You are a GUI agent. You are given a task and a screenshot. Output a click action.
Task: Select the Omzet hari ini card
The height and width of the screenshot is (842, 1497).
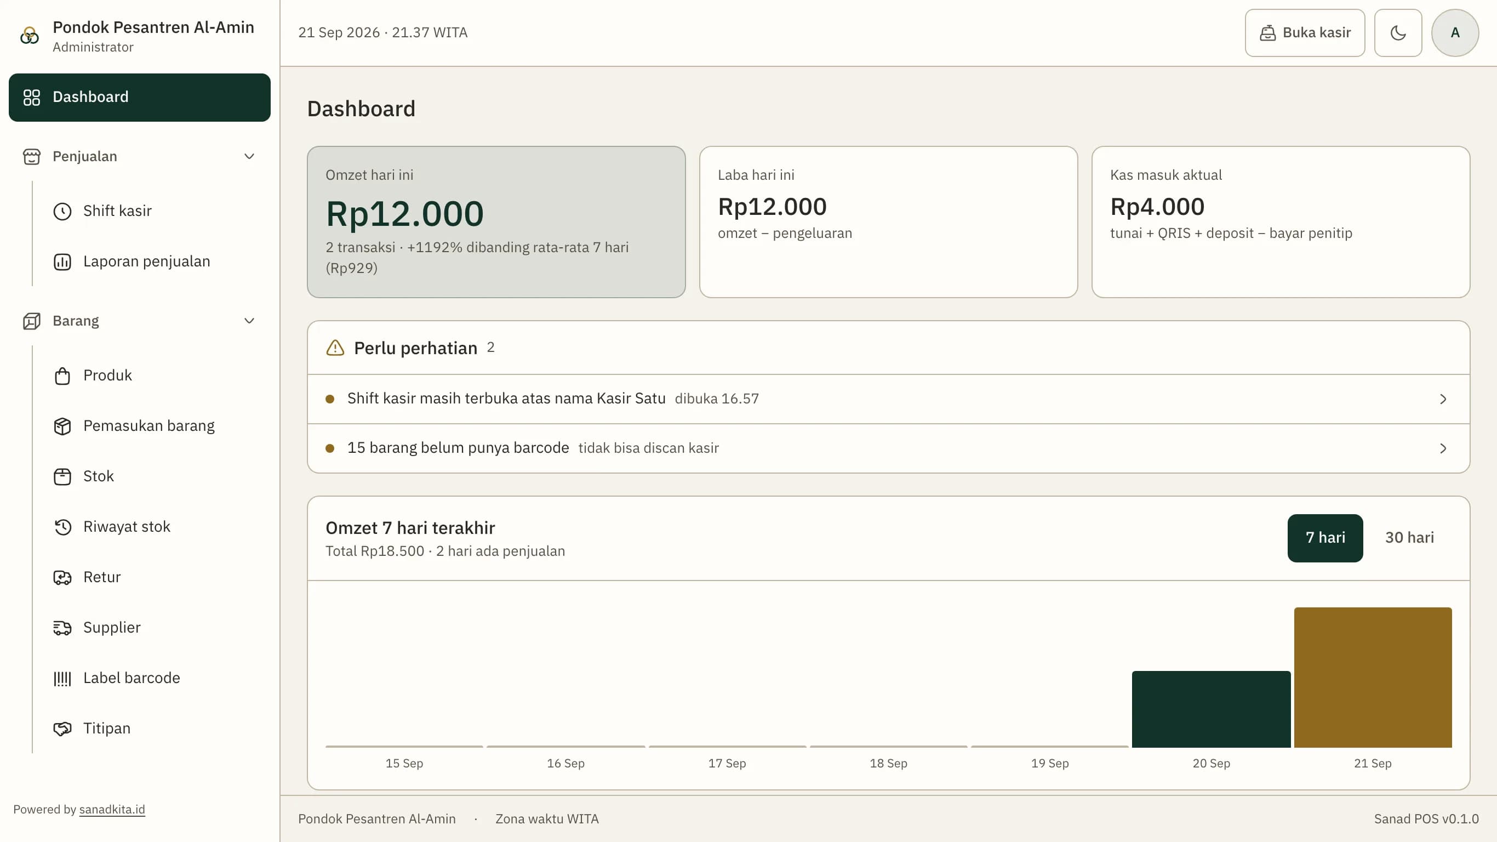496,222
